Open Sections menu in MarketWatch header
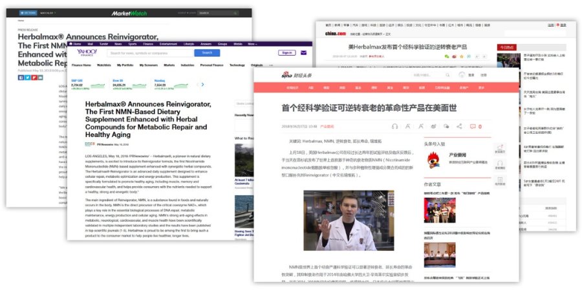The image size is (582, 291). coord(28,13)
